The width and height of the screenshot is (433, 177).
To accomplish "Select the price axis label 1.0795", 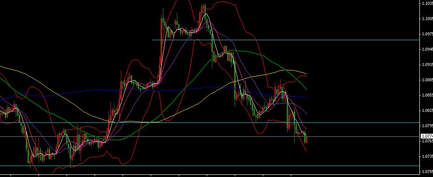I will (427, 126).
